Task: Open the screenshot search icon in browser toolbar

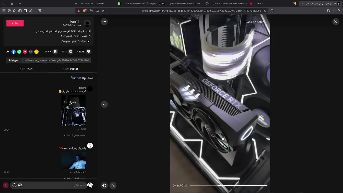Action: coord(39,11)
